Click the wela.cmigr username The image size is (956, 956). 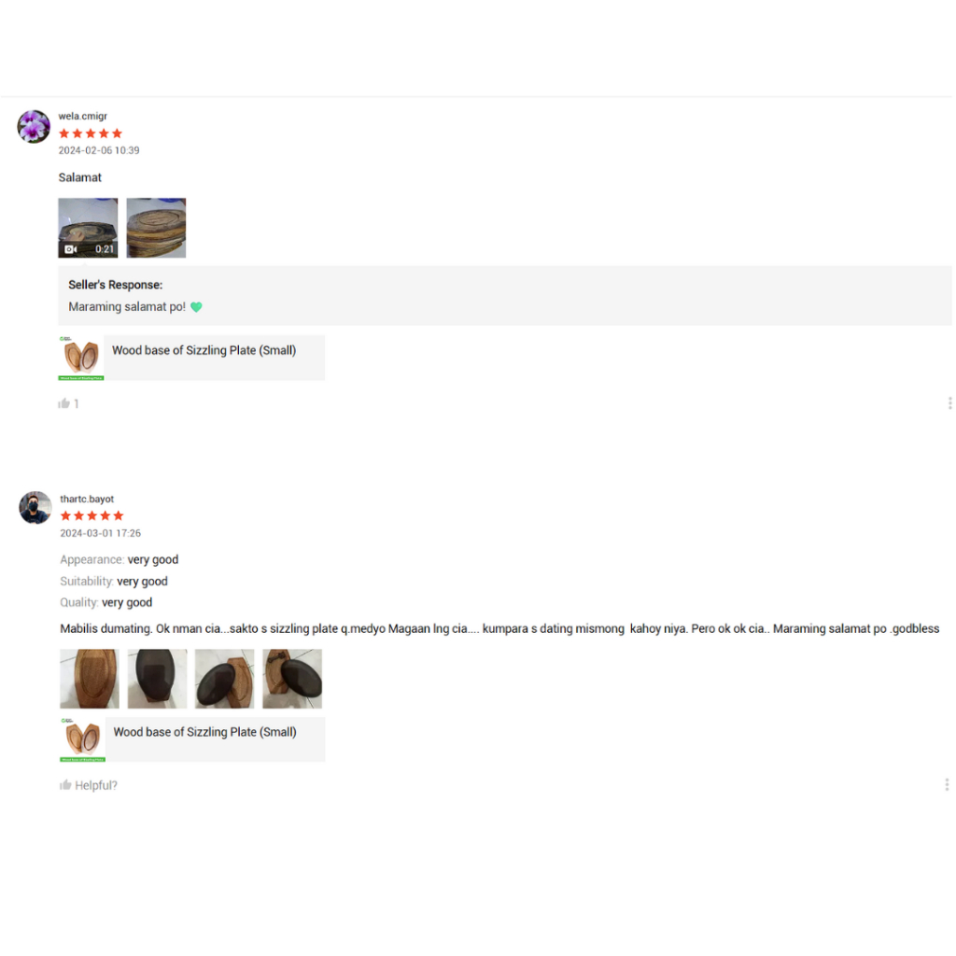[83, 116]
